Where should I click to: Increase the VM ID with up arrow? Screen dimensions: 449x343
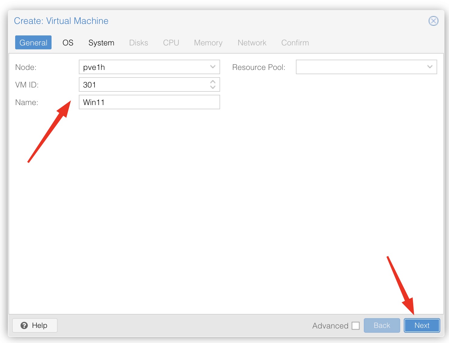pos(213,82)
